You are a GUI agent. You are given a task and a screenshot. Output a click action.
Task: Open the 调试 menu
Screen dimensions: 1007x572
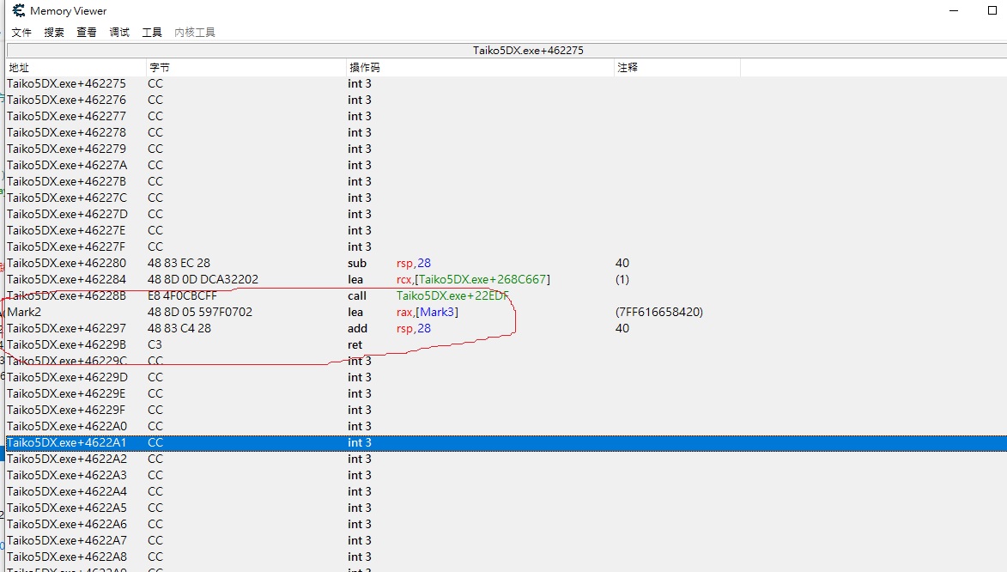[119, 33]
